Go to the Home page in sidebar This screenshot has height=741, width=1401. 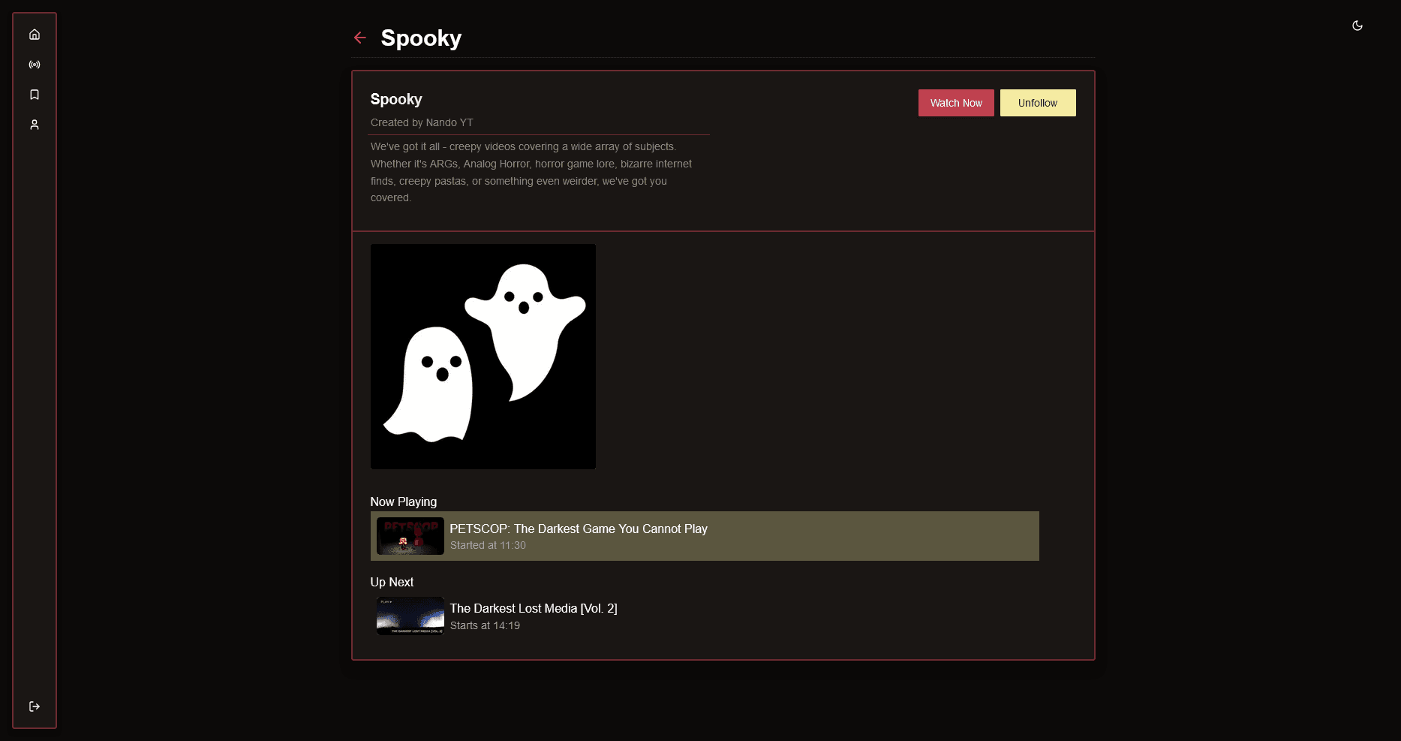(35, 35)
